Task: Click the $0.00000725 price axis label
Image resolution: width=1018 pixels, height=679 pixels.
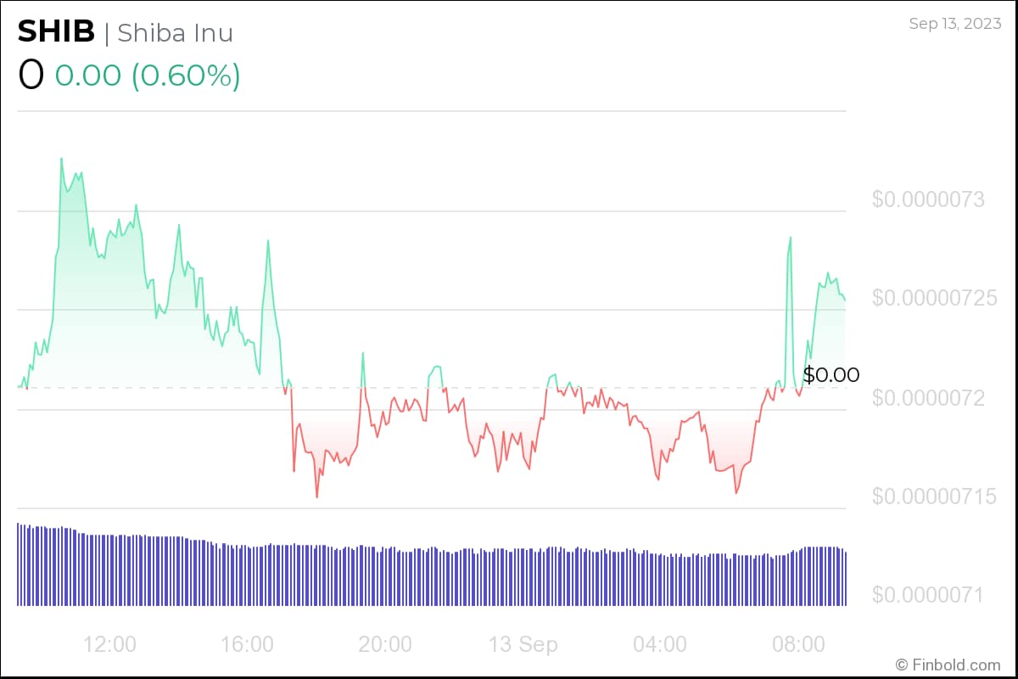Action: point(935,299)
